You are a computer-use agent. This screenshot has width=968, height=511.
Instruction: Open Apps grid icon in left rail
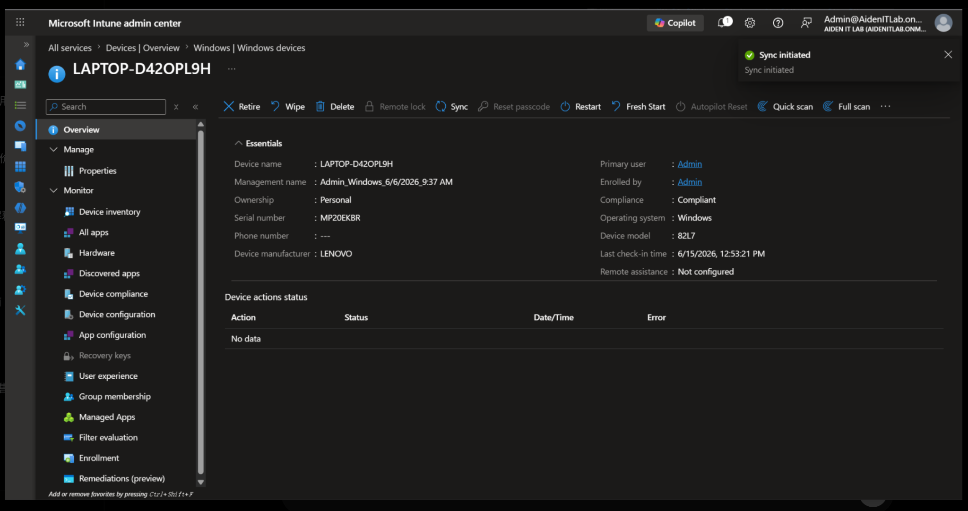pos(20,166)
